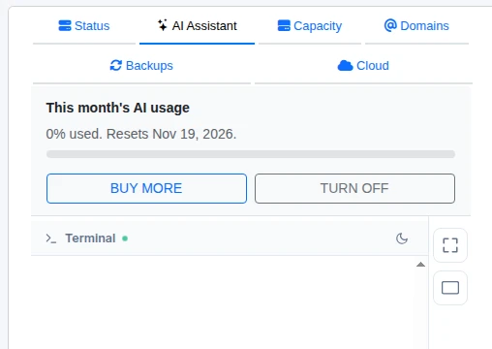
Task: Open the Status tab
Action: 84,26
